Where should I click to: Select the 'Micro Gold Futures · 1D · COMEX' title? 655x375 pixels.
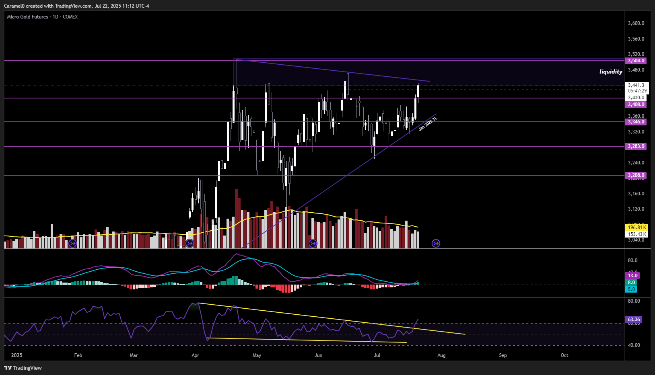[42, 17]
